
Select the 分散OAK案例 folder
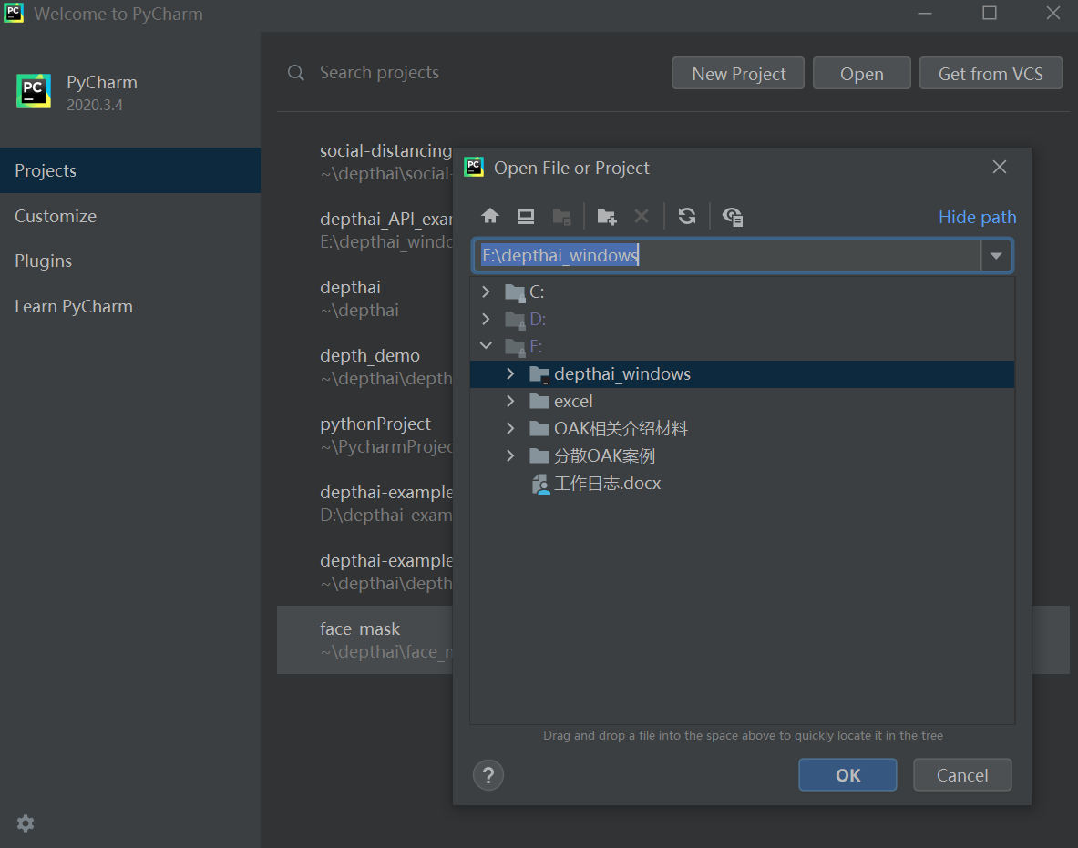click(742, 455)
